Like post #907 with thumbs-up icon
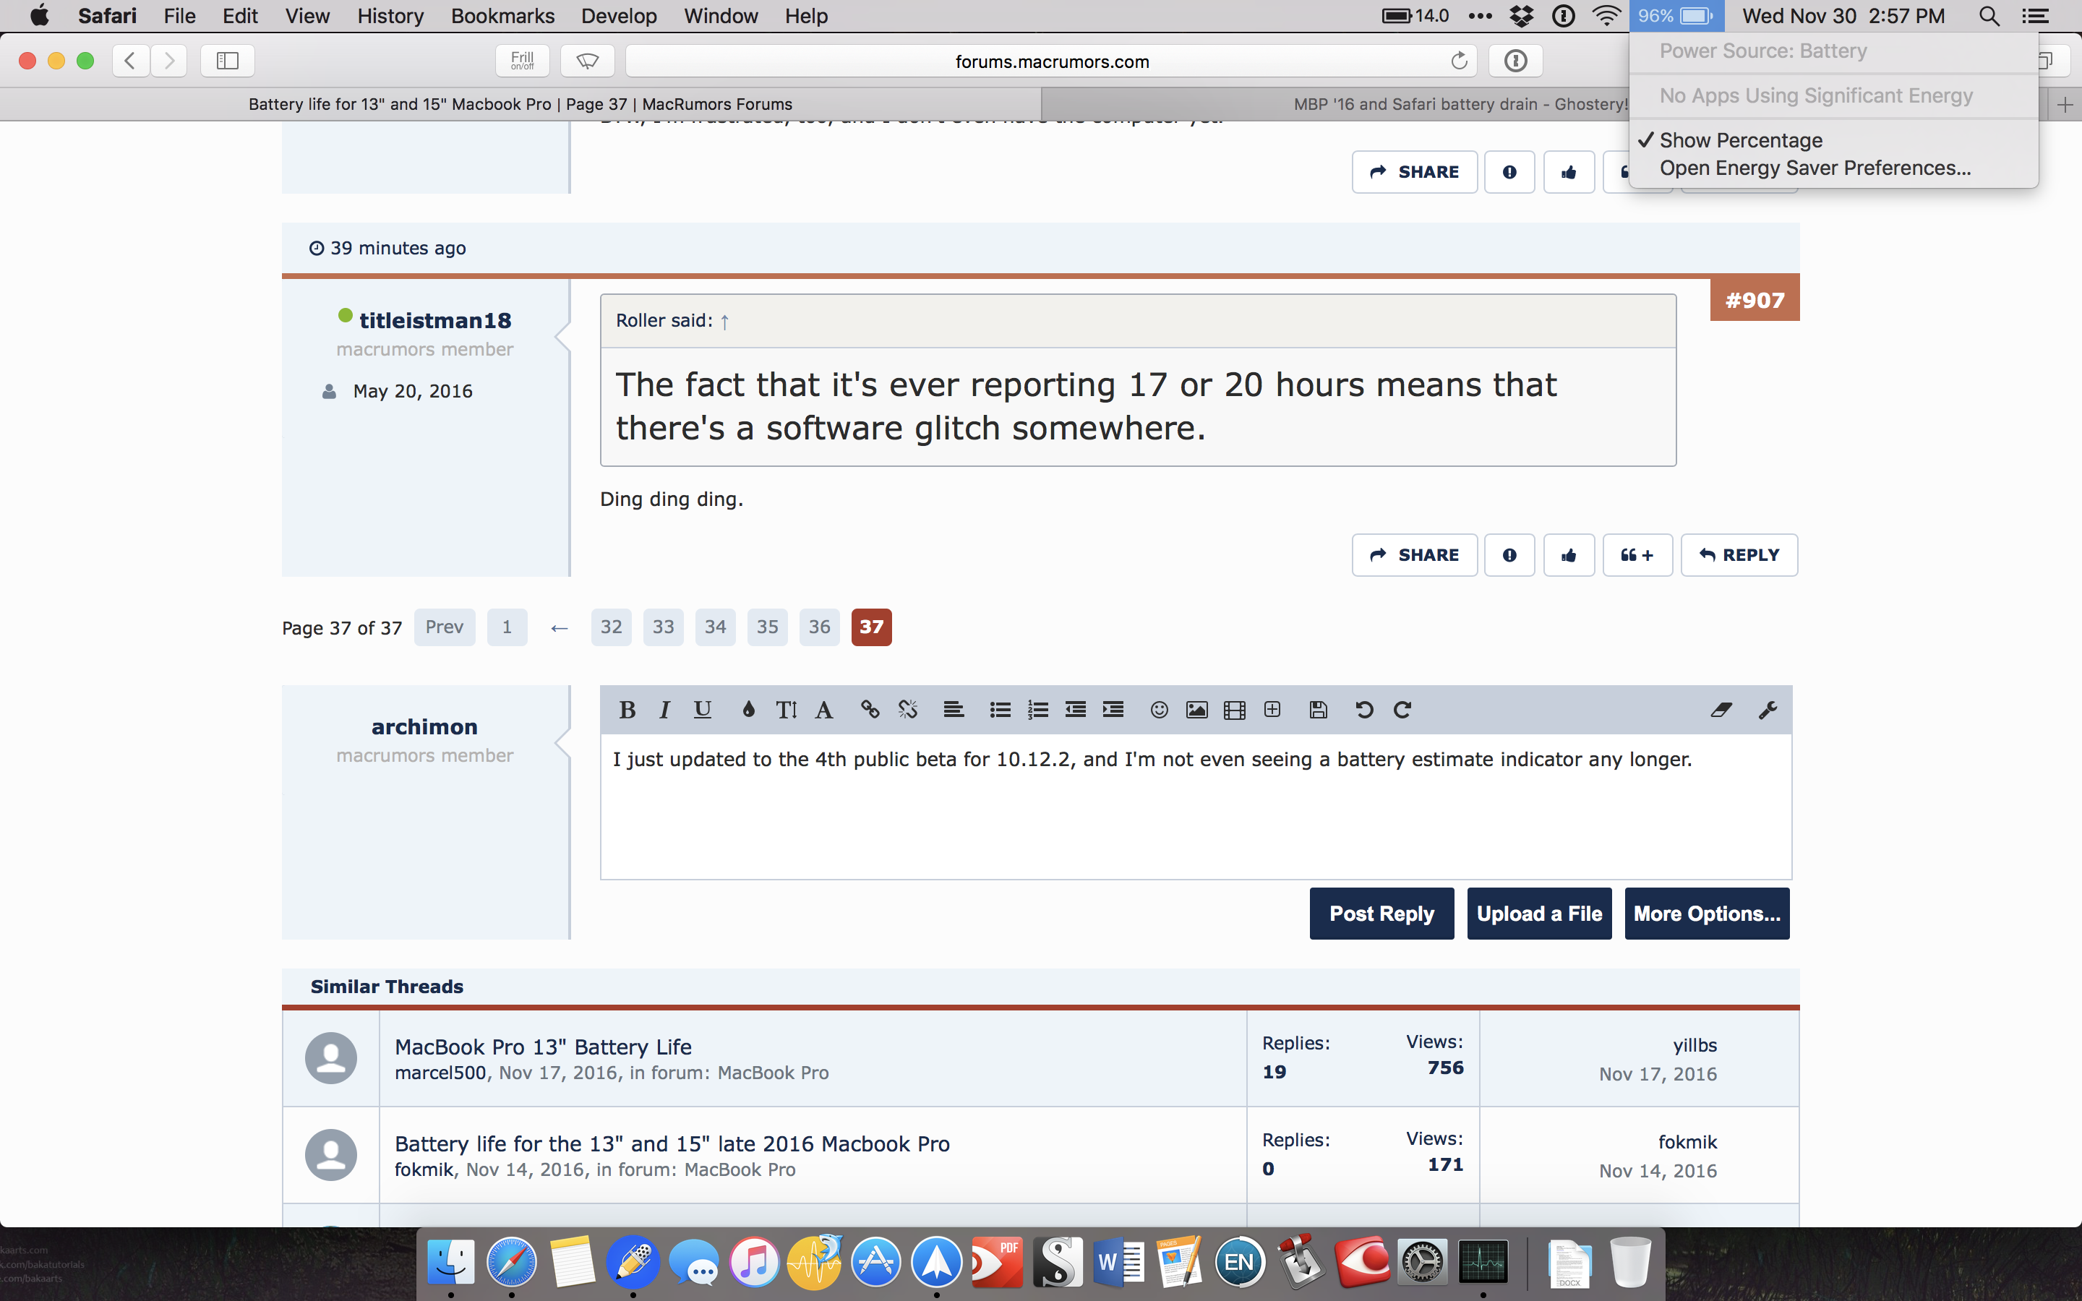The image size is (2082, 1301). pos(1569,555)
